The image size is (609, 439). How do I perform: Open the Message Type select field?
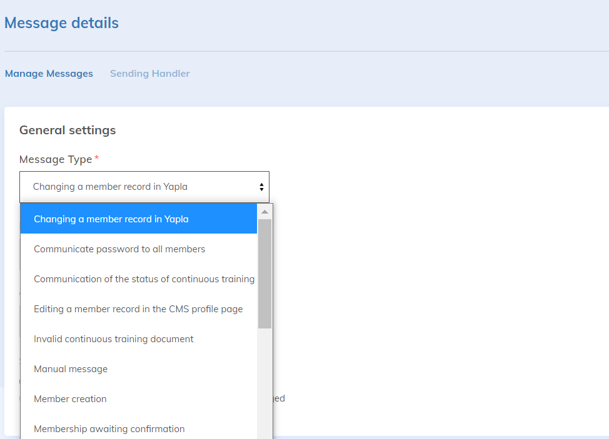pos(144,187)
